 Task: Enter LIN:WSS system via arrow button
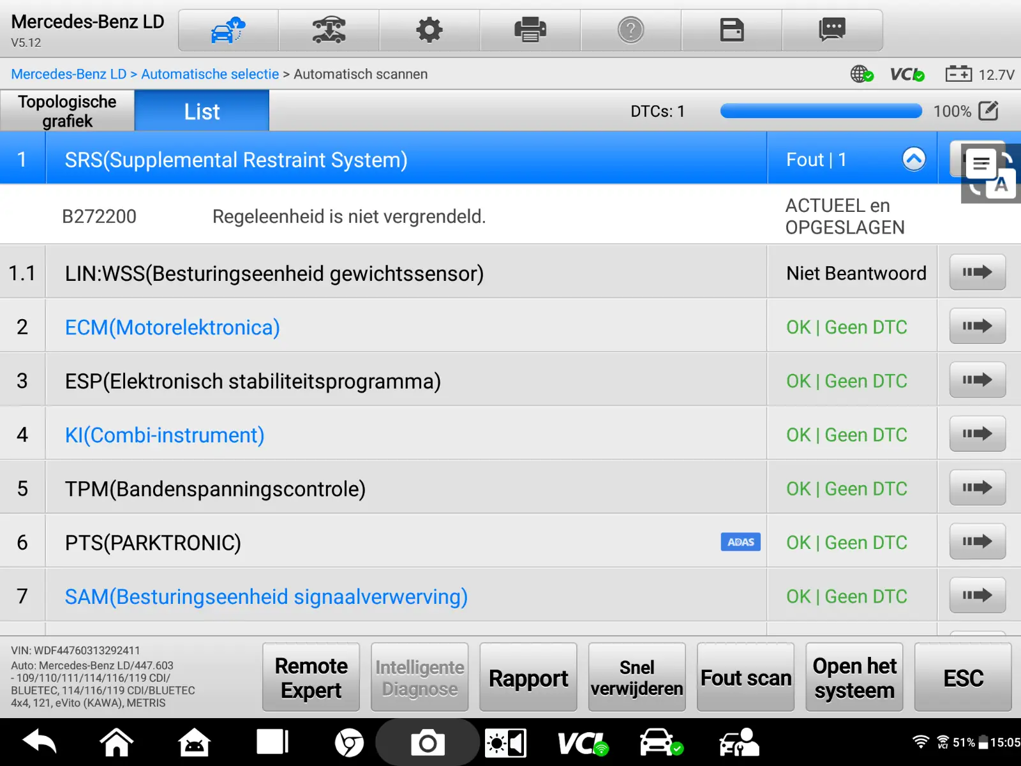(978, 273)
